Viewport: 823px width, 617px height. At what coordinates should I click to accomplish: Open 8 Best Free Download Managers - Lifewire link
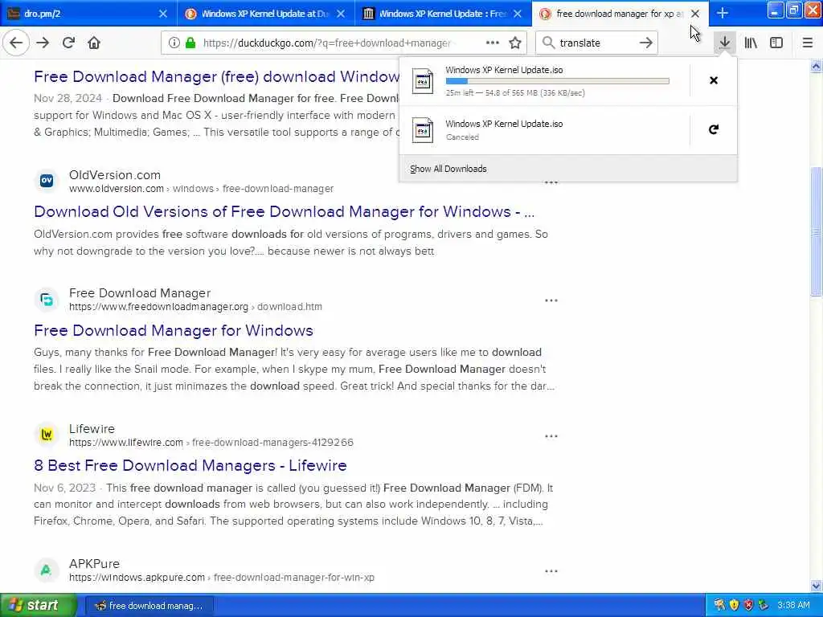pos(190,465)
